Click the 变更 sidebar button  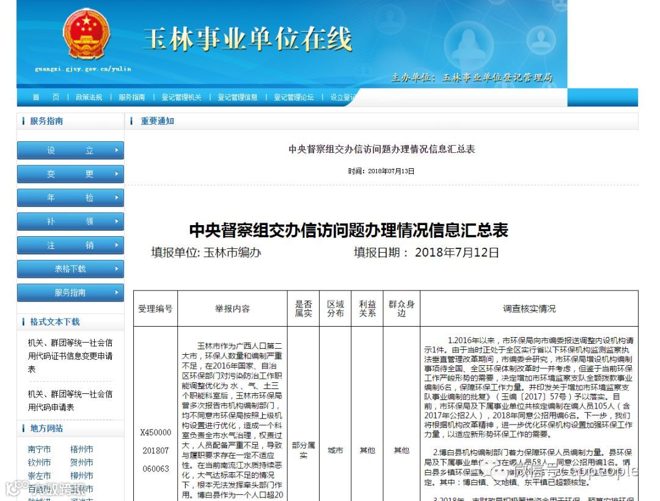(70, 174)
